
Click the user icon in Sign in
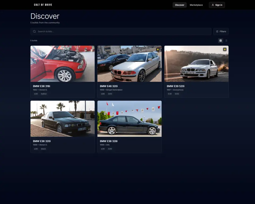point(213,5)
